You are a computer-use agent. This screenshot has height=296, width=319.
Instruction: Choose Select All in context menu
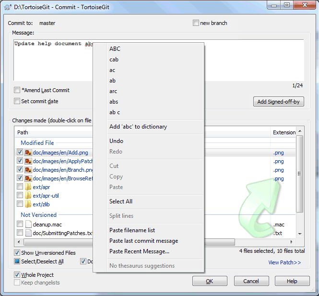(x=149, y=201)
